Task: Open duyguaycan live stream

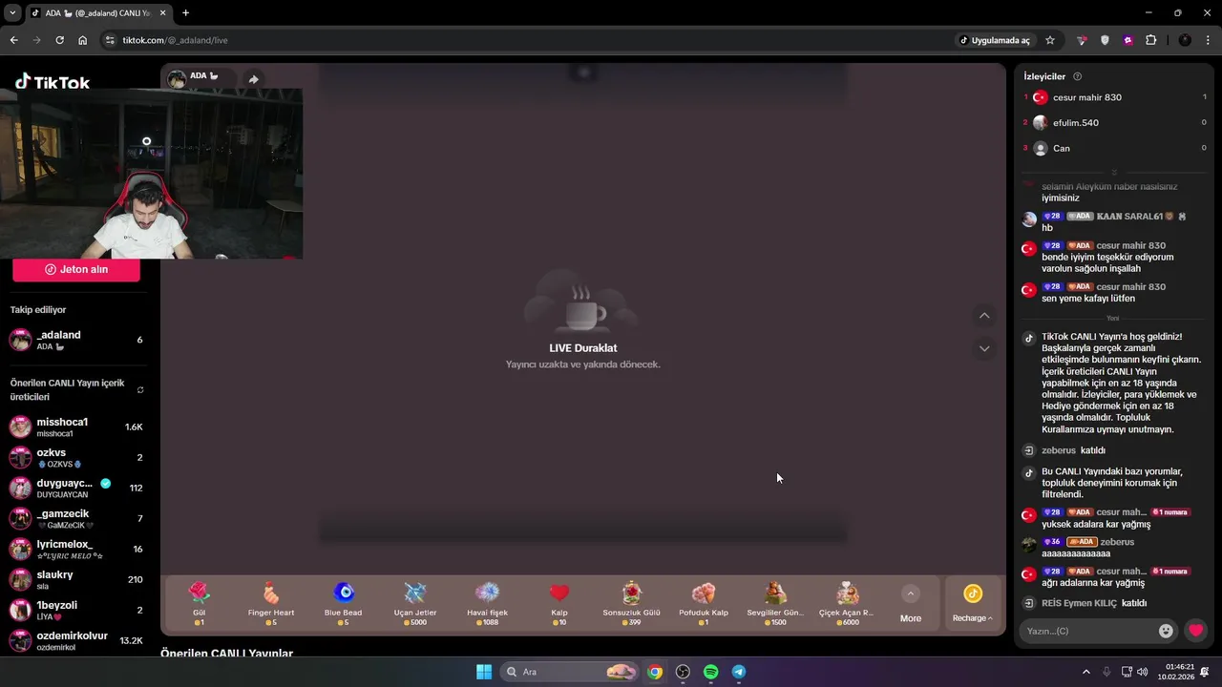Action: (76, 488)
